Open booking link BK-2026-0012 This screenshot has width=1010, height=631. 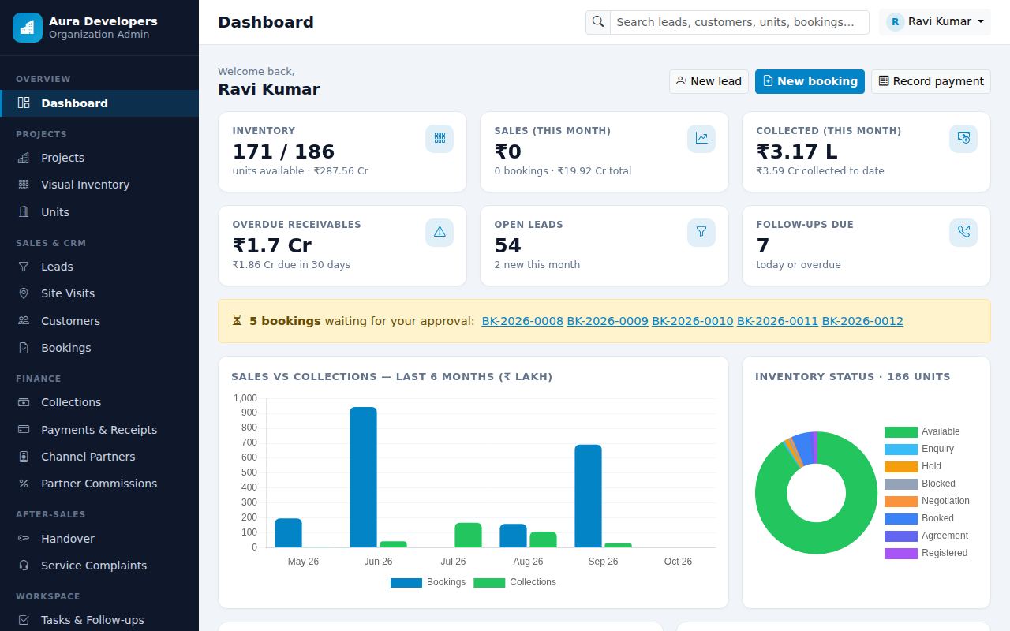coord(862,321)
